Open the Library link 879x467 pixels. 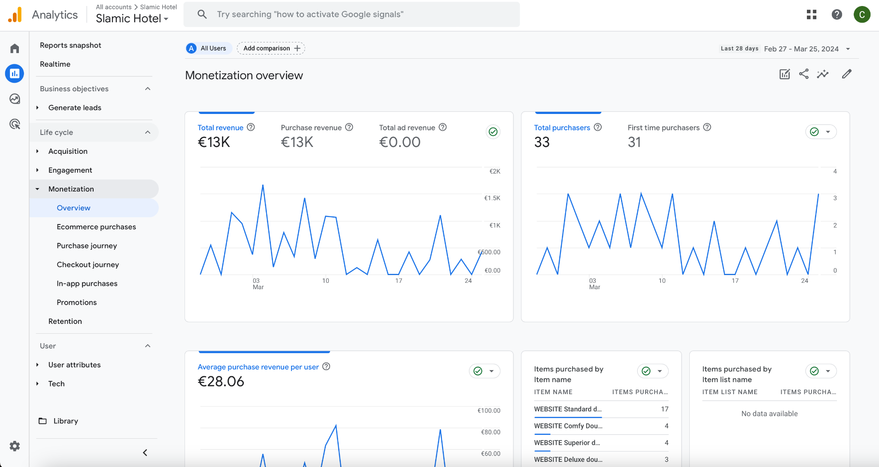pyautogui.click(x=65, y=421)
